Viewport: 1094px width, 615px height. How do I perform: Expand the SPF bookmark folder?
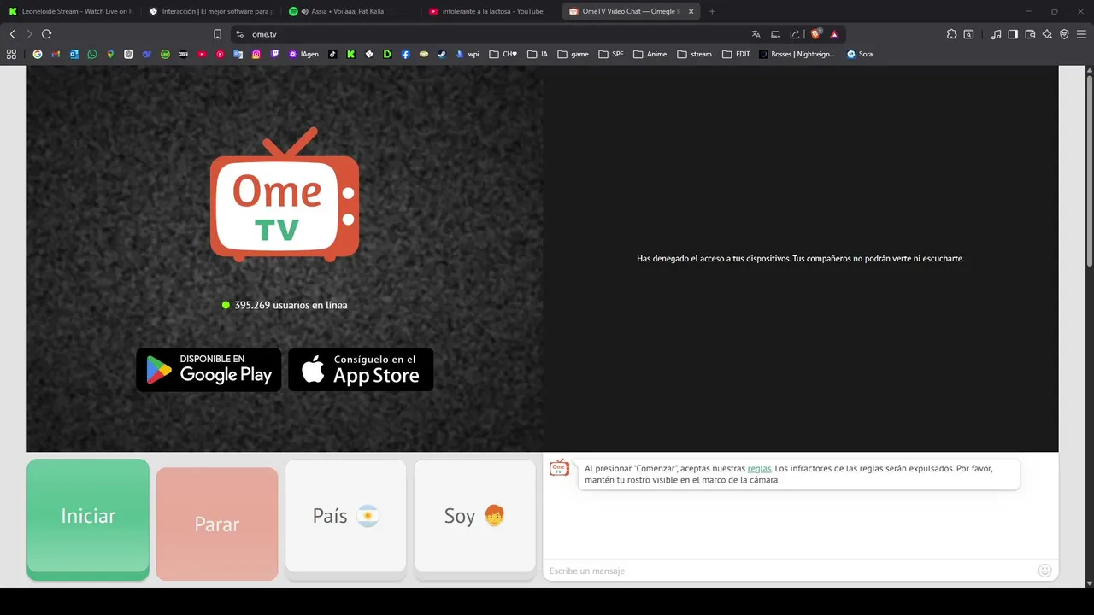[611, 54]
